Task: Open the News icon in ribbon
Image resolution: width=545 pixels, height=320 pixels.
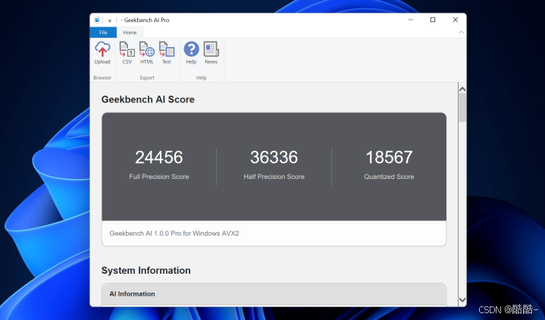Action: pyautogui.click(x=211, y=53)
